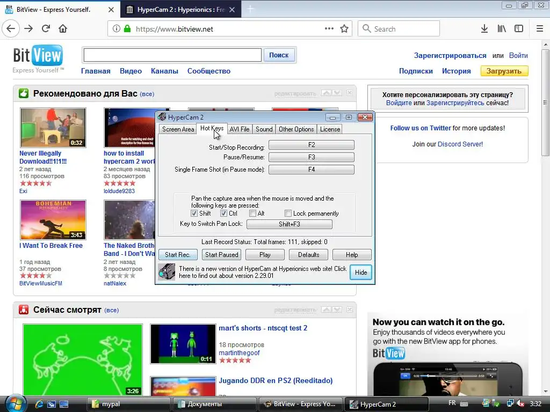Open the Bohemian Rhapsody thumbnail
Image resolution: width=550 pixels, height=412 pixels.
[53, 219]
